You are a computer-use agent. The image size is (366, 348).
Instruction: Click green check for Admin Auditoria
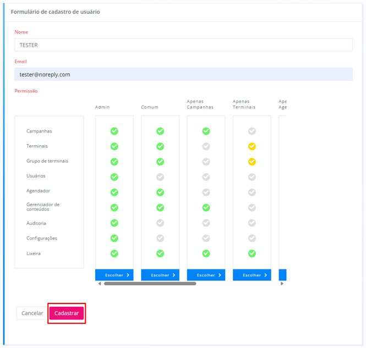point(114,223)
